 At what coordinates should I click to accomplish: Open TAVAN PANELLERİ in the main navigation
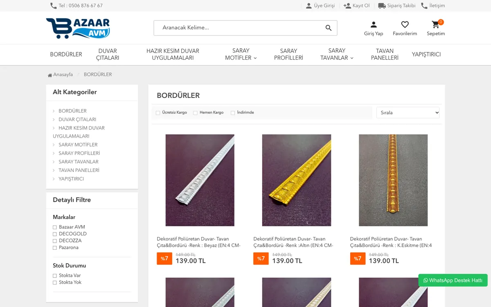pyautogui.click(x=385, y=54)
